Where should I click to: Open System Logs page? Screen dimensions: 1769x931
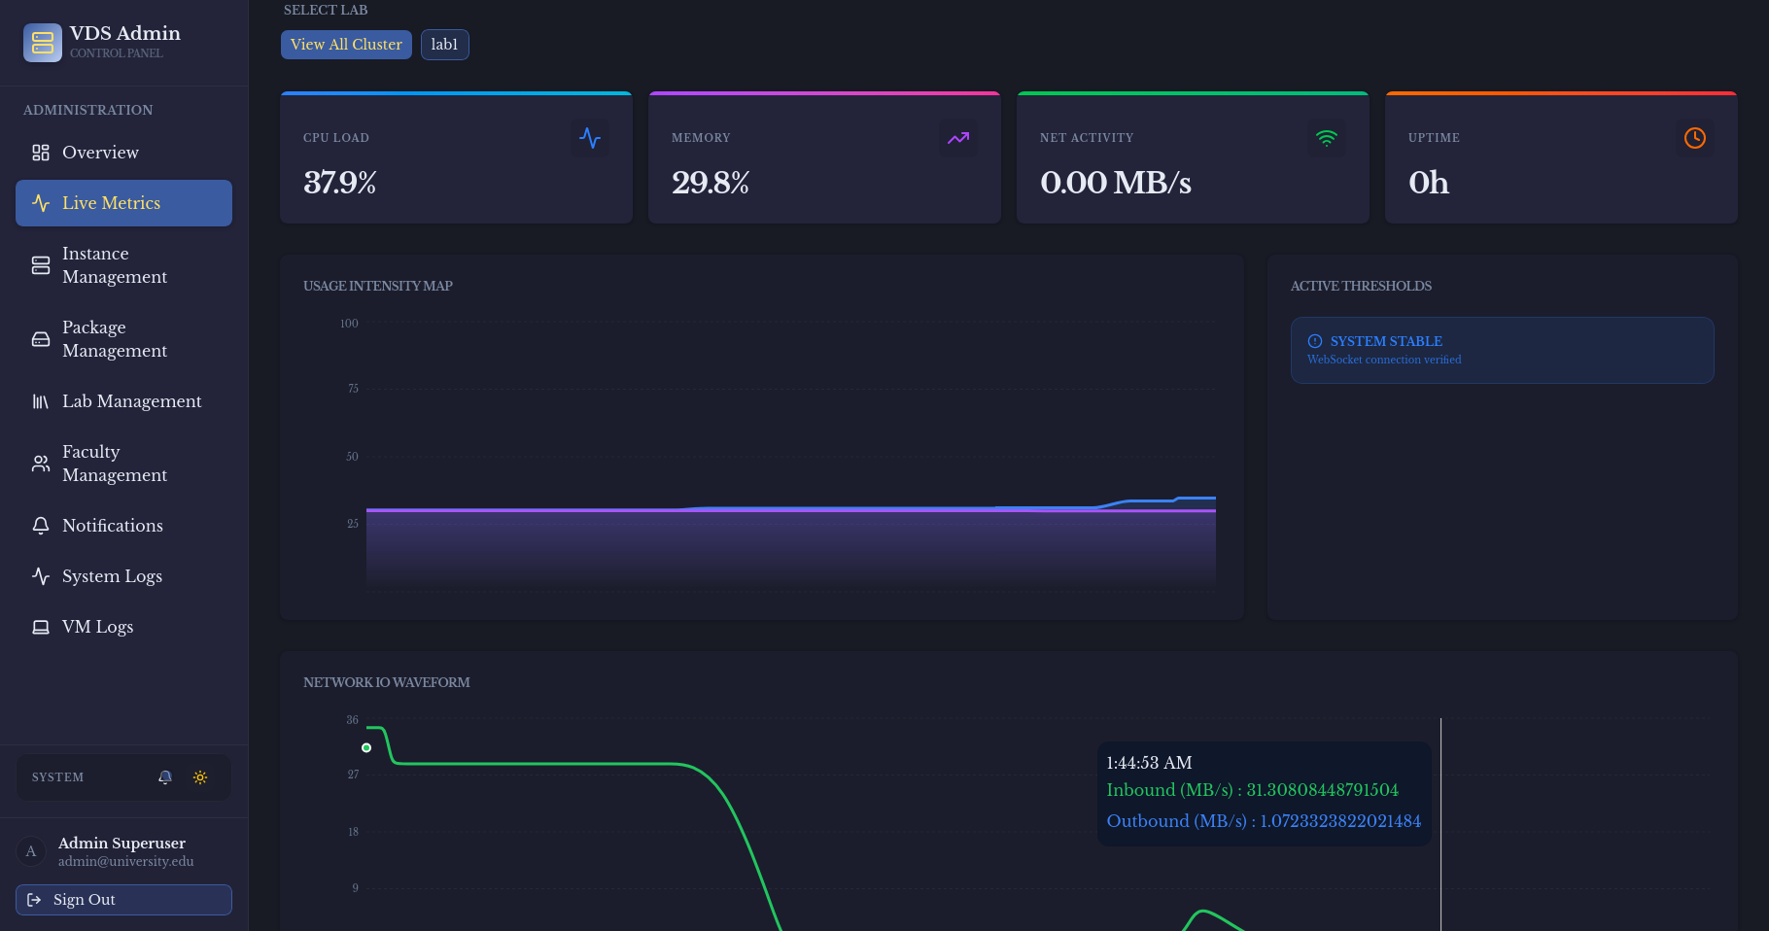tap(123, 576)
